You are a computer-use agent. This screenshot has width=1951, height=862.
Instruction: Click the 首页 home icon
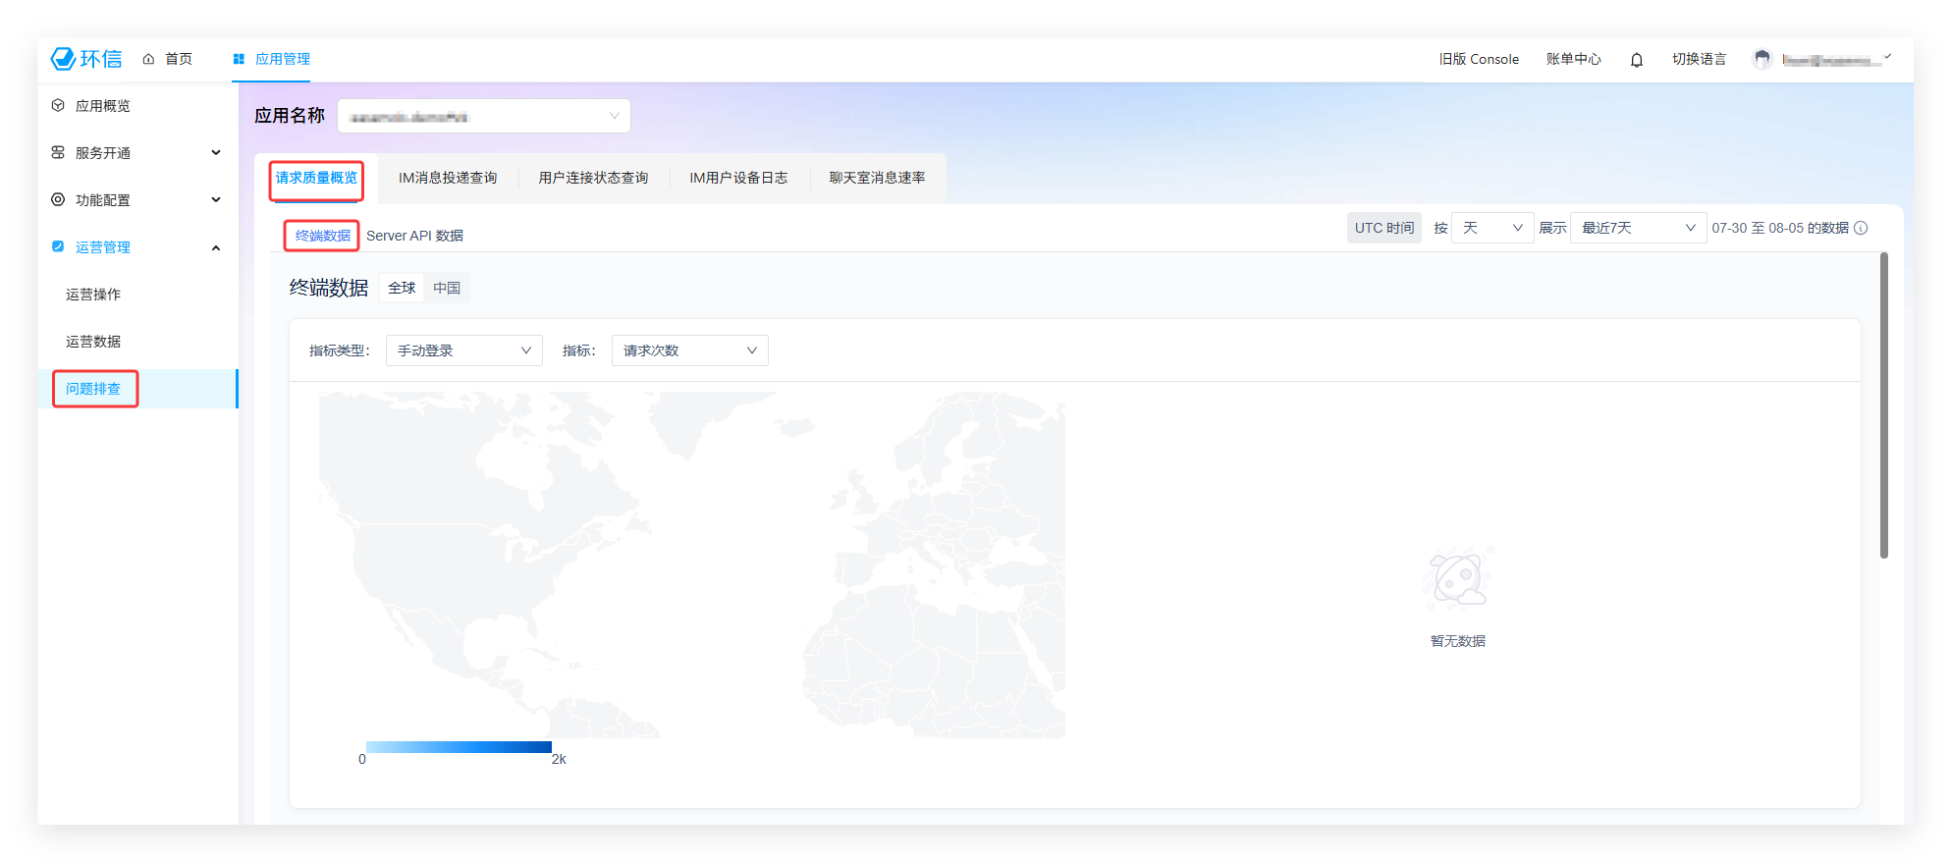point(148,59)
